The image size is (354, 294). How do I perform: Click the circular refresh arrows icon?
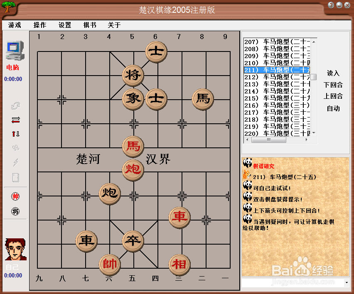click(x=15, y=106)
